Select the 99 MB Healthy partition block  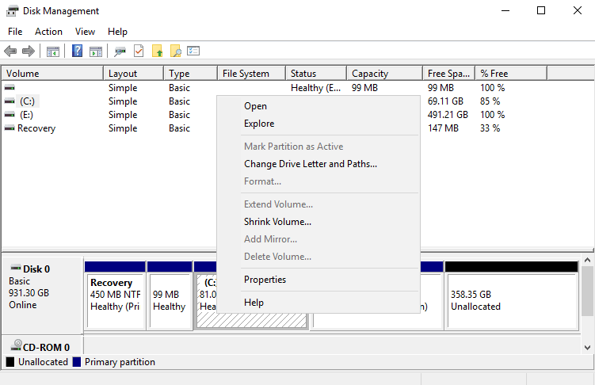170,295
